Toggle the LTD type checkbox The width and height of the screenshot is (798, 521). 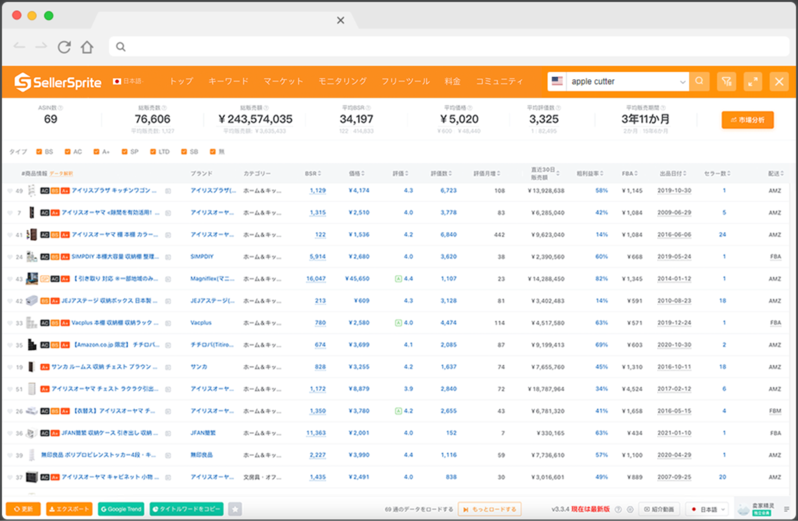click(153, 152)
